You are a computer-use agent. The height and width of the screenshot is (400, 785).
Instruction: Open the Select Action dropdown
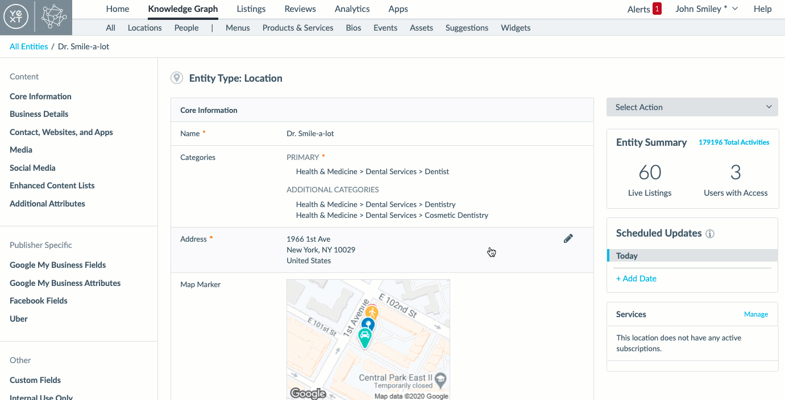692,107
